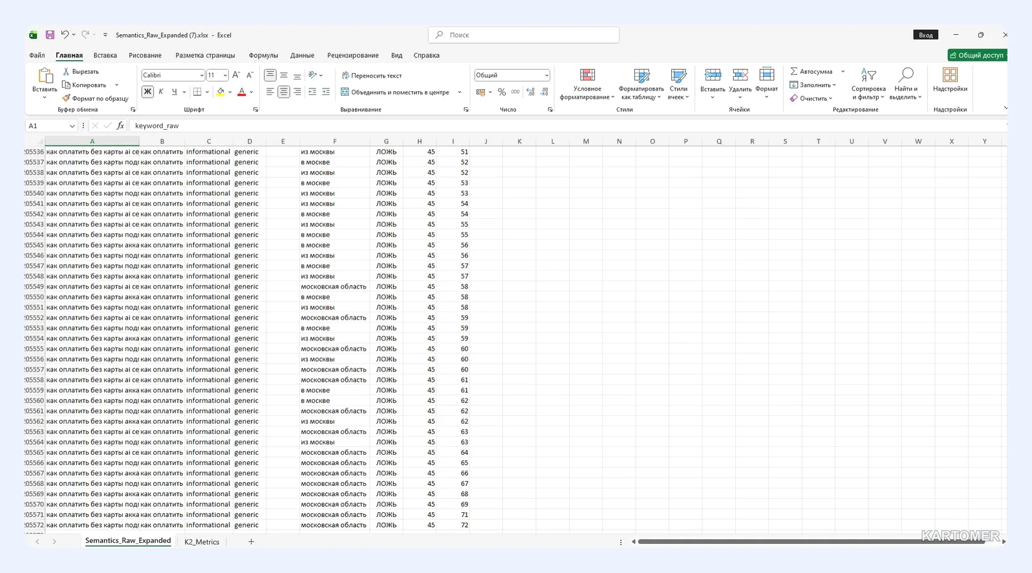Apply percent number format

pos(502,92)
